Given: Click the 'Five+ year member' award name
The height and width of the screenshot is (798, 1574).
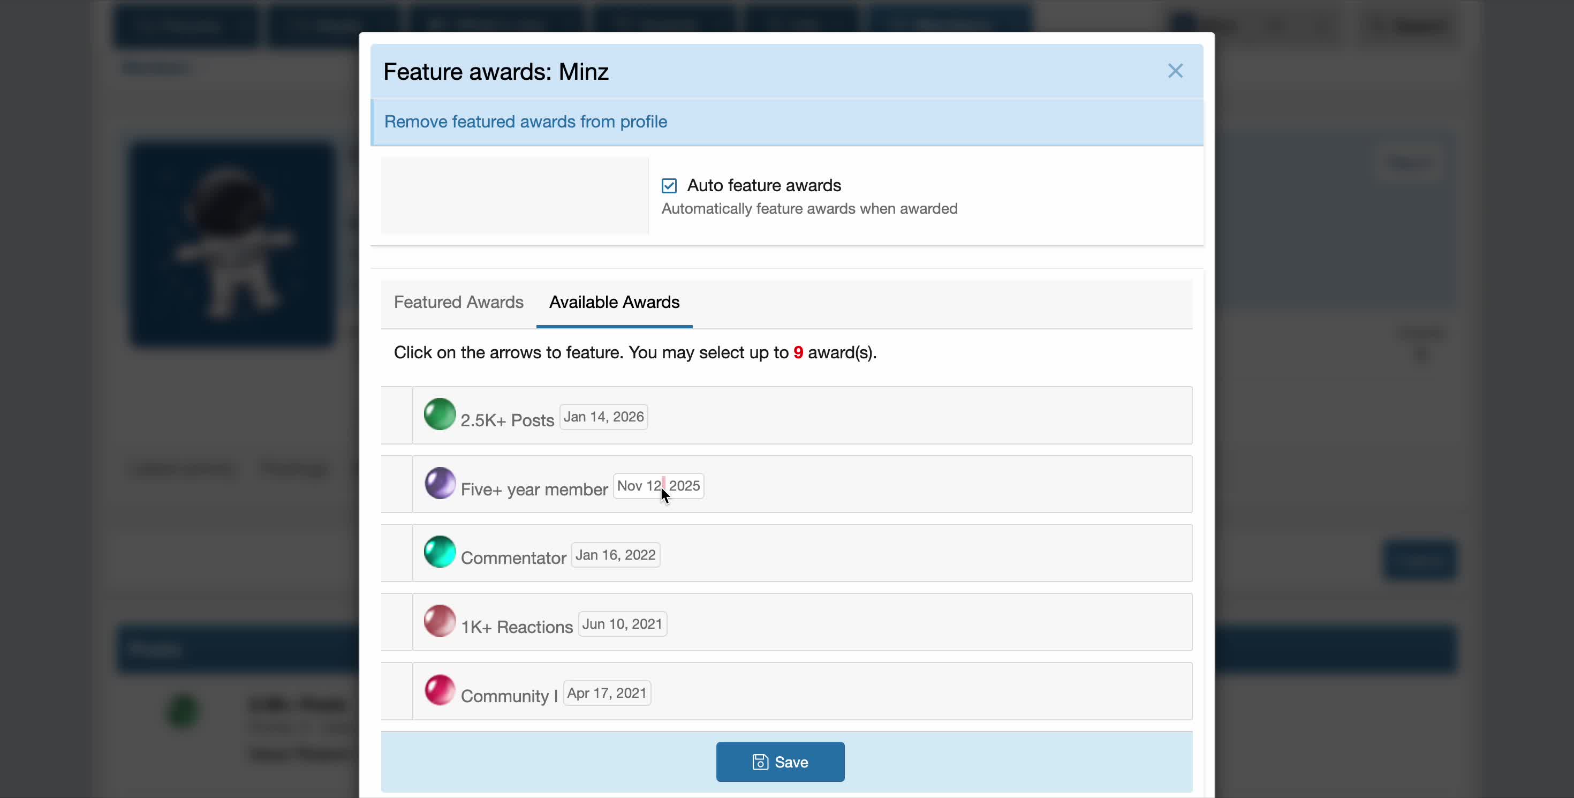Looking at the screenshot, I should point(534,490).
